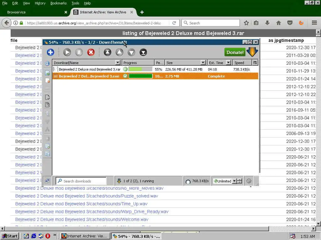The height and width of the screenshot is (240, 321).
Task: Open the Size column filter dropdown
Action: click(x=203, y=62)
